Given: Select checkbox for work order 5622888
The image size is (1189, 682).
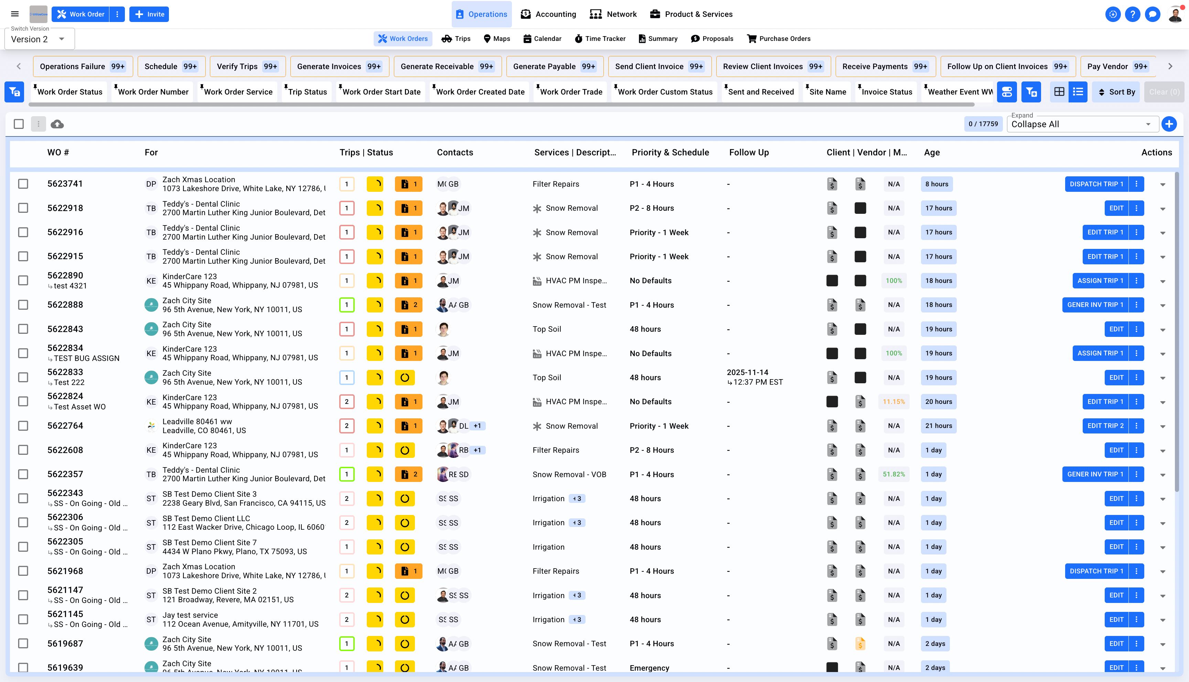Looking at the screenshot, I should [23, 305].
